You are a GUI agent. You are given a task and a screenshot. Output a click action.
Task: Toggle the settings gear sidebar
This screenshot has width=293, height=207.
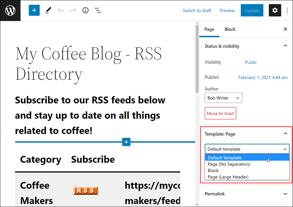(275, 10)
